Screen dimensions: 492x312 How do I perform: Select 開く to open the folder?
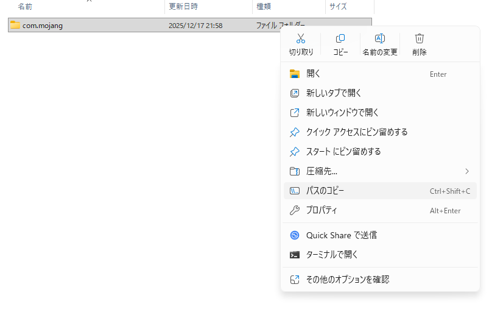pyautogui.click(x=314, y=74)
